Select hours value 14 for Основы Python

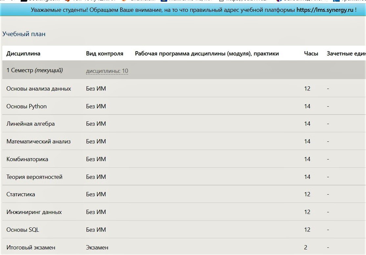click(x=307, y=106)
